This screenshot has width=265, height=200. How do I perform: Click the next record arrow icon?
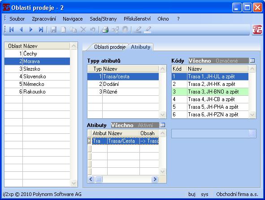(31, 30)
